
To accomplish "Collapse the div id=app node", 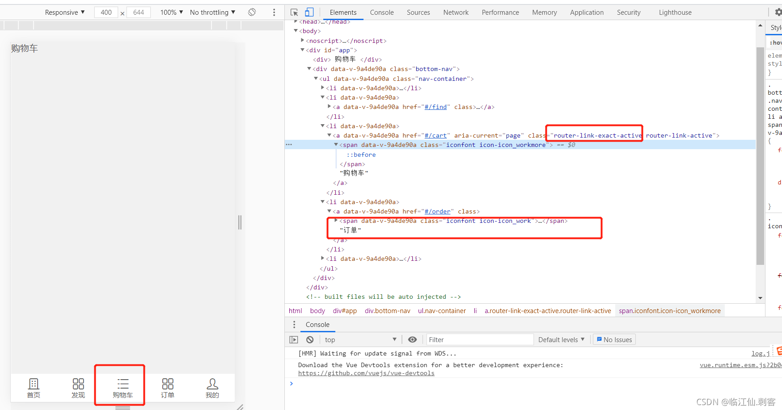I will click(303, 50).
